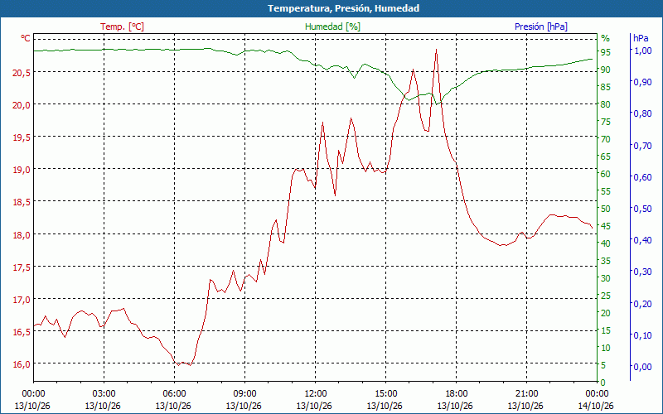Viewport: 663px width, 414px height.
Task: Click temperature axis value 16,5
Action: click(x=22, y=333)
